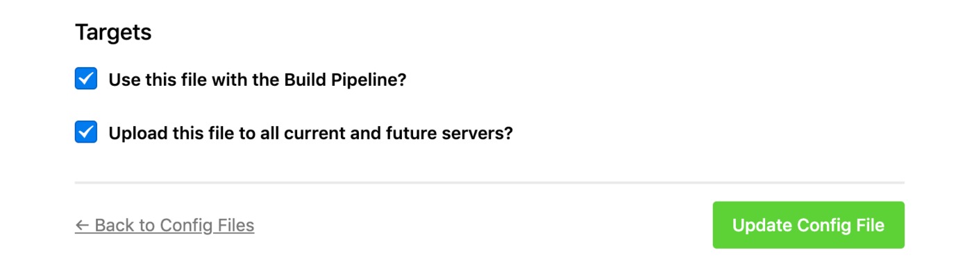Toggle the first Targets checkbox
The height and width of the screenshot is (266, 972).
(x=86, y=79)
